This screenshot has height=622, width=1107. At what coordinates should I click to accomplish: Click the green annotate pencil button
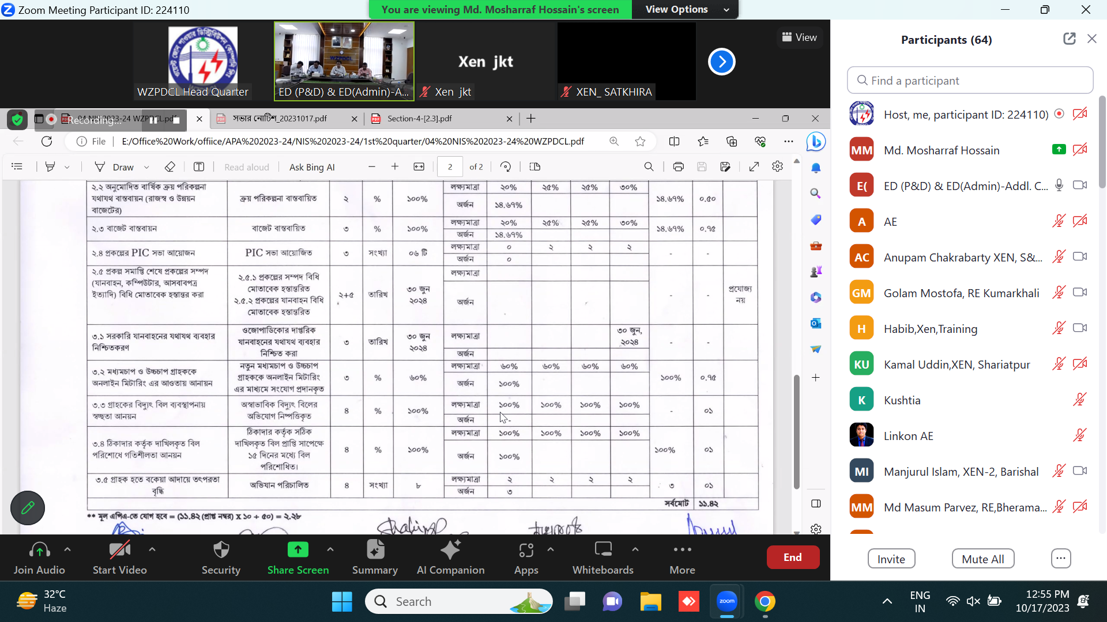(28, 508)
